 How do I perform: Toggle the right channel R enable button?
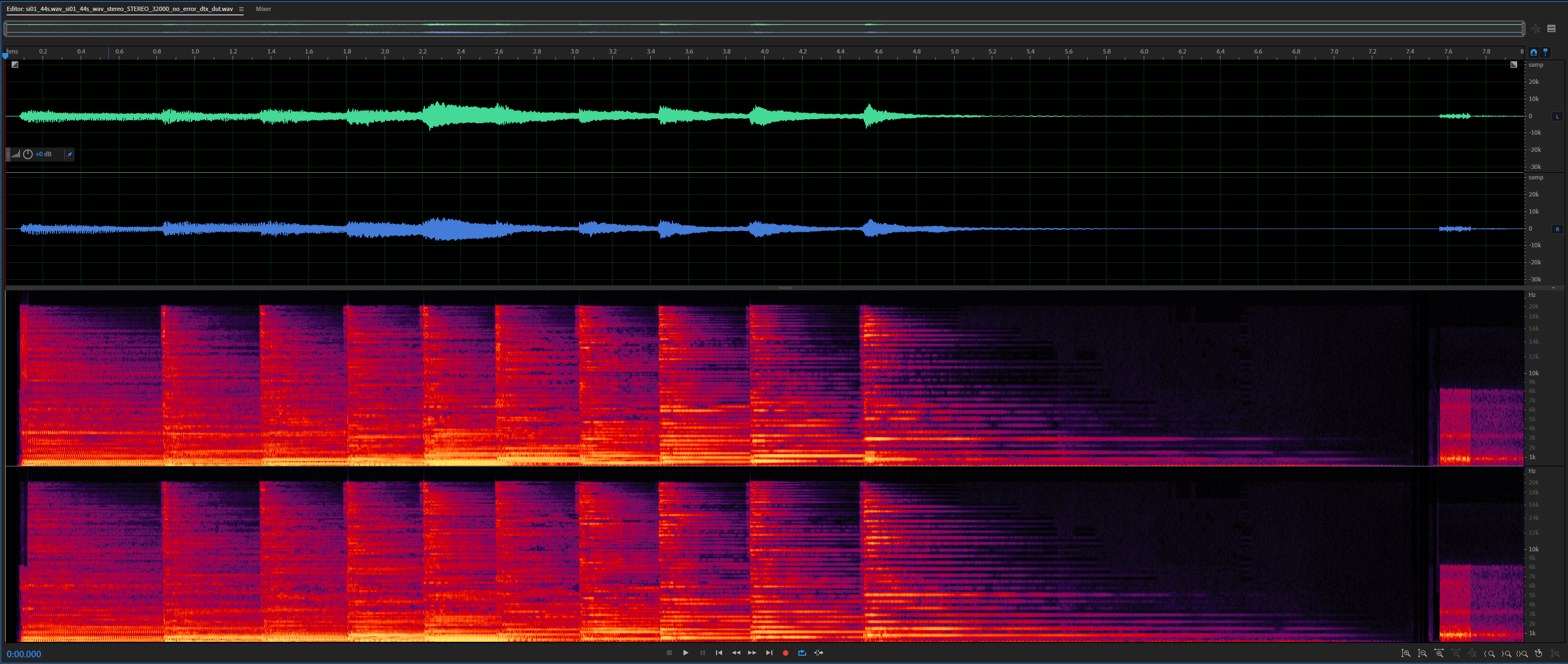click(1557, 229)
